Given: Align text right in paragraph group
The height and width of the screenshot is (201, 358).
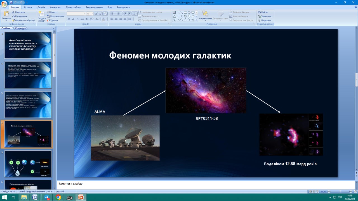Looking at the screenshot, I should click(121, 19).
